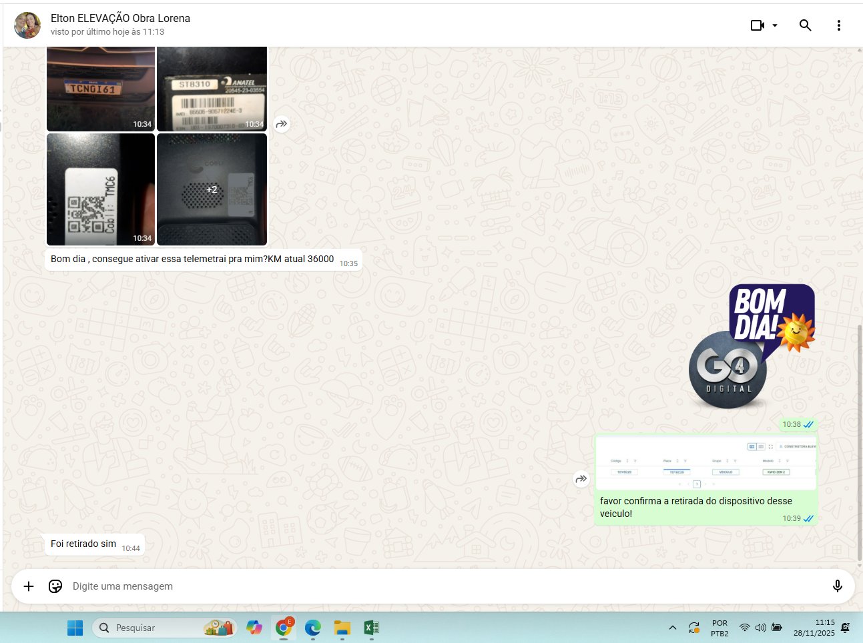
Task: Open the call options dropdown arrow
Action: (x=775, y=25)
